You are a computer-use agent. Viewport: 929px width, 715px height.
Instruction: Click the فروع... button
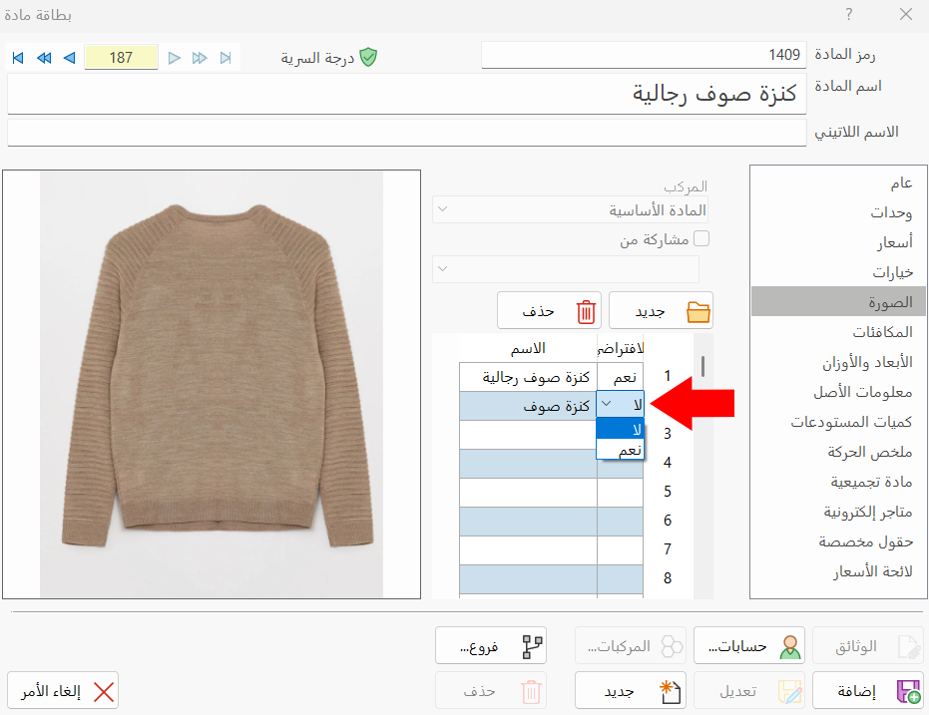click(491, 646)
